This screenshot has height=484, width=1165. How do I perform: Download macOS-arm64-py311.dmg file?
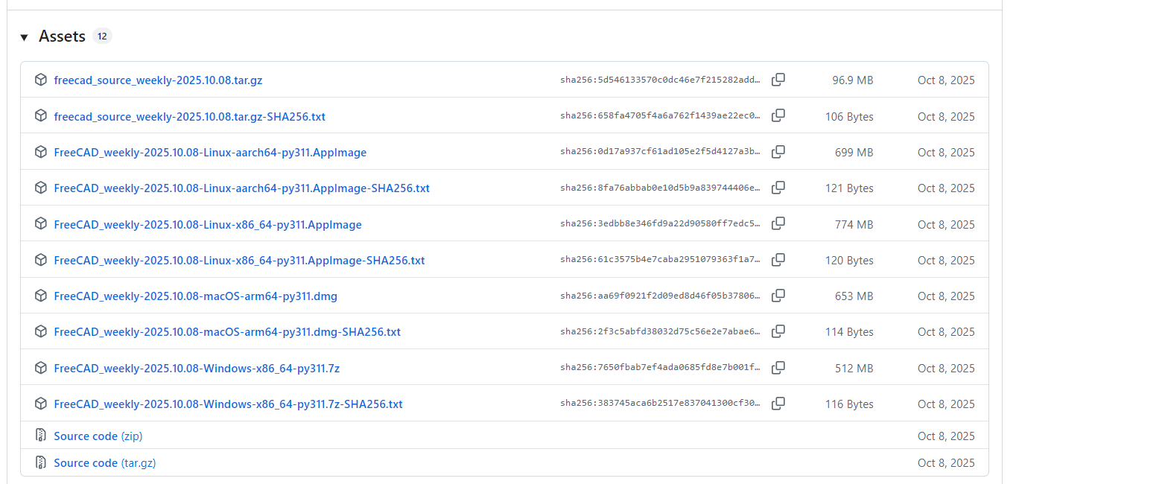196,296
